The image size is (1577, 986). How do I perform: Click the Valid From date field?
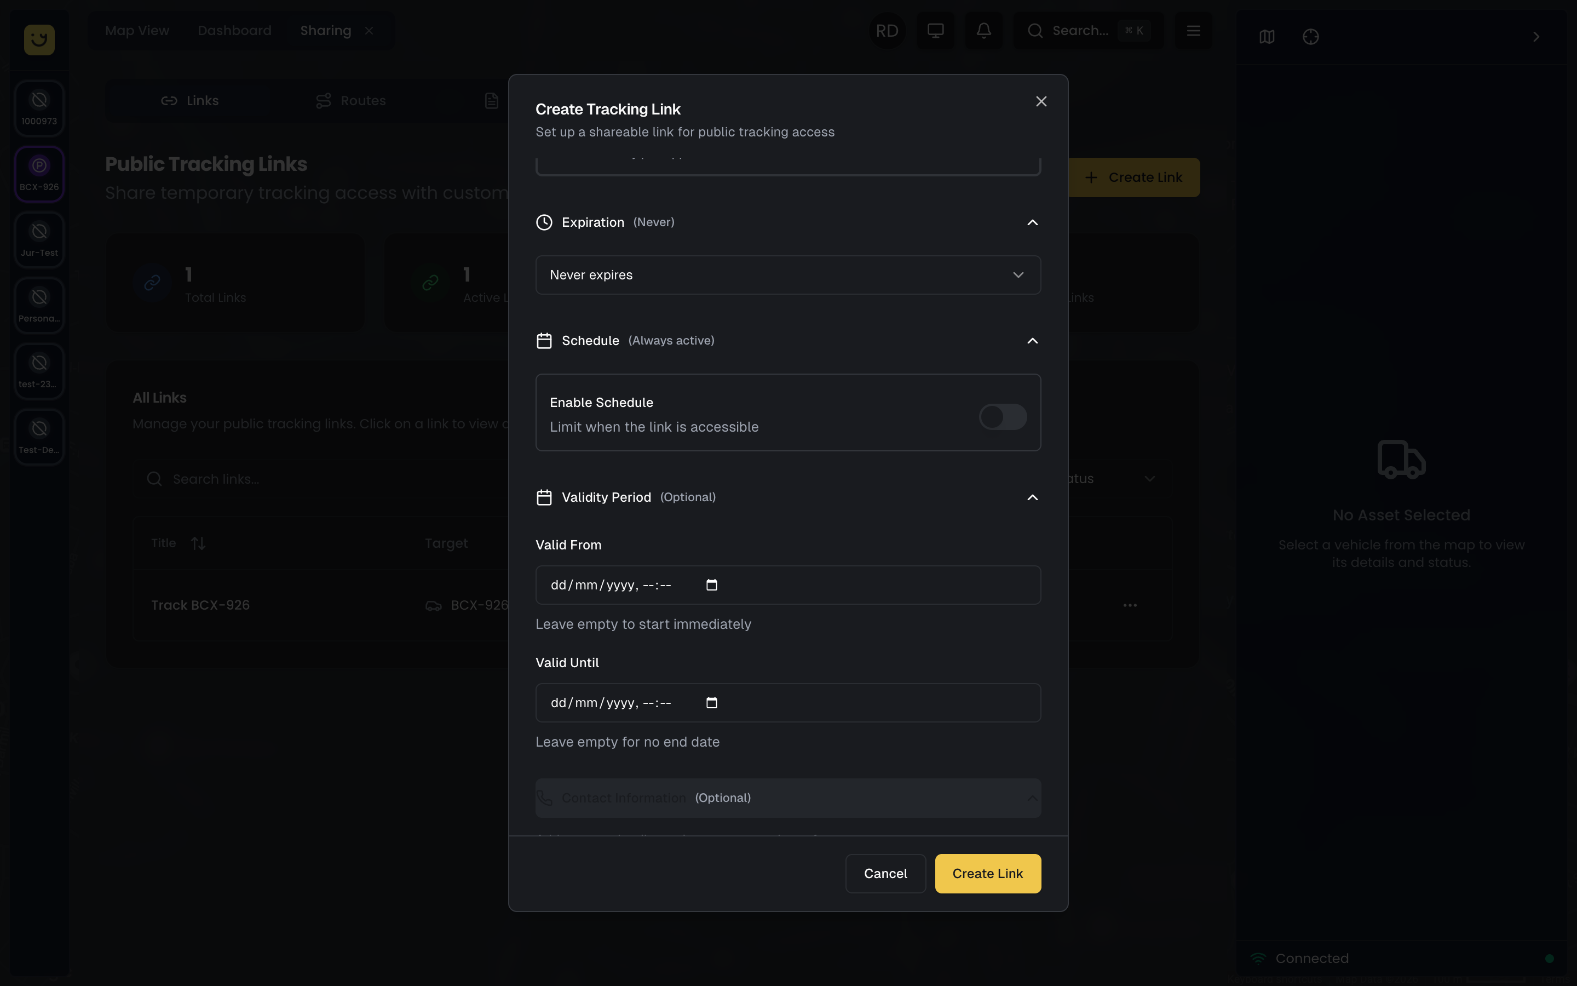coord(788,585)
